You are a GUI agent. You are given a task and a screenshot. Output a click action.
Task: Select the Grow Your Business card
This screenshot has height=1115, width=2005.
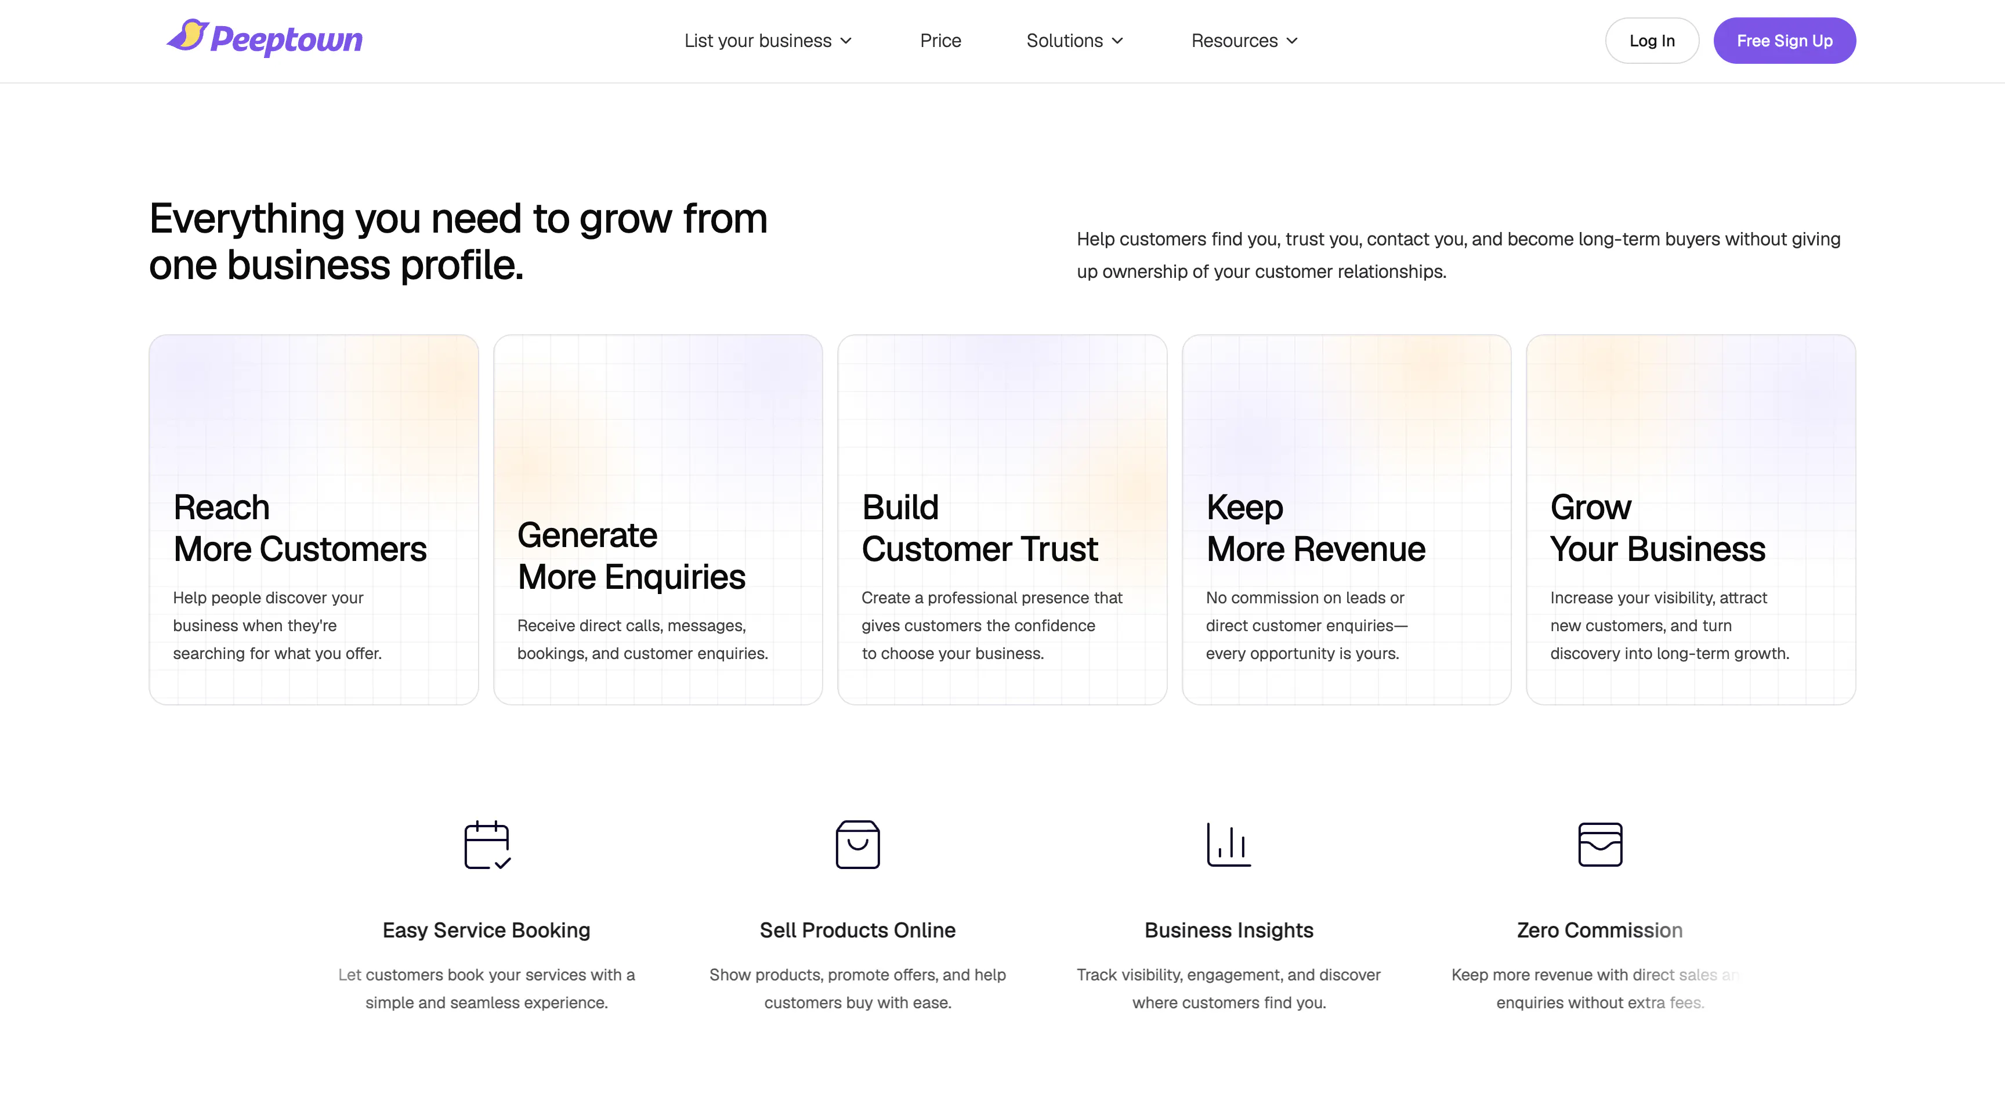point(1691,520)
